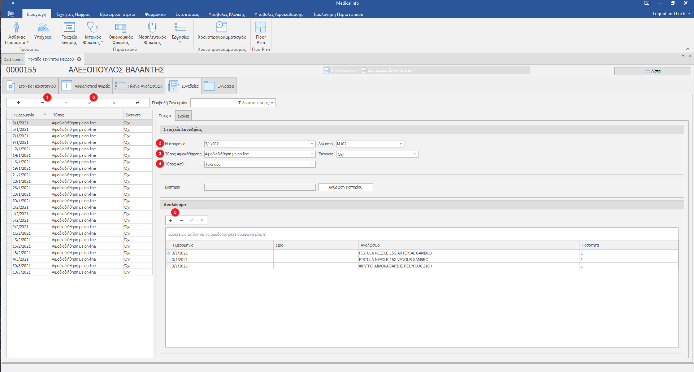
Task: Open the Floor Plan icon
Action: 261,32
